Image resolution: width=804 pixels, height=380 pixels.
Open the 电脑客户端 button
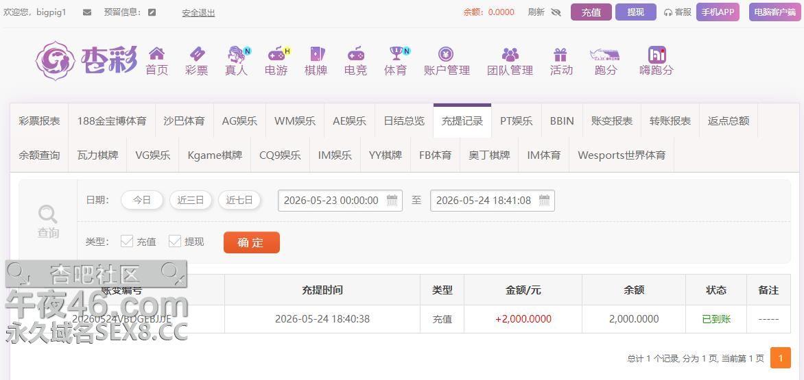(775, 12)
